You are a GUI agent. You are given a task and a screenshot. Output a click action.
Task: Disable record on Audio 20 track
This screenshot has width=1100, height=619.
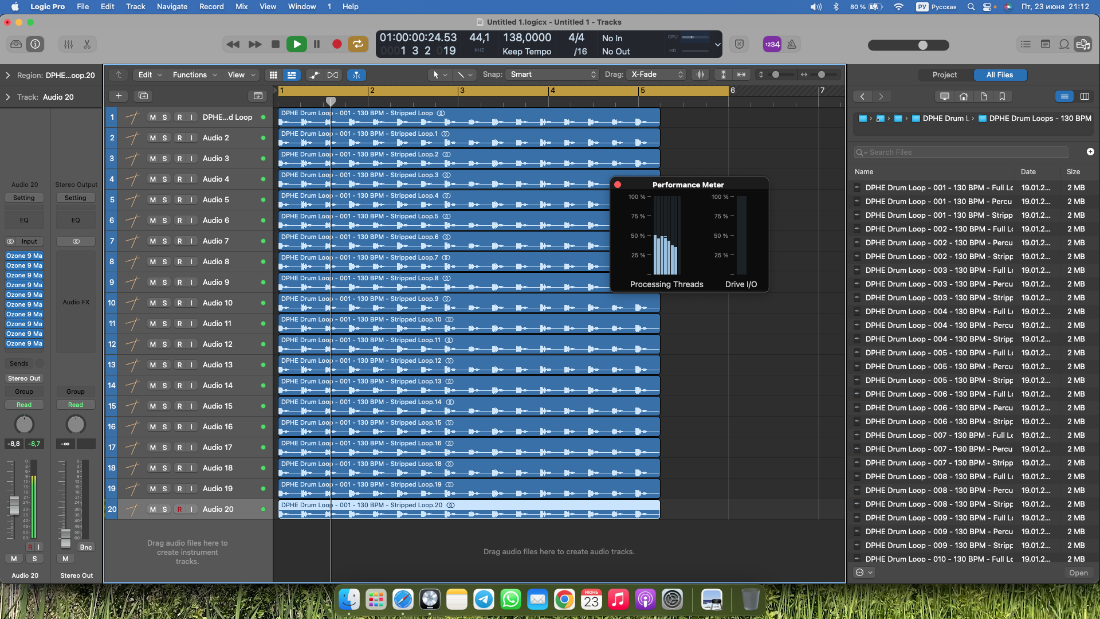179,510
